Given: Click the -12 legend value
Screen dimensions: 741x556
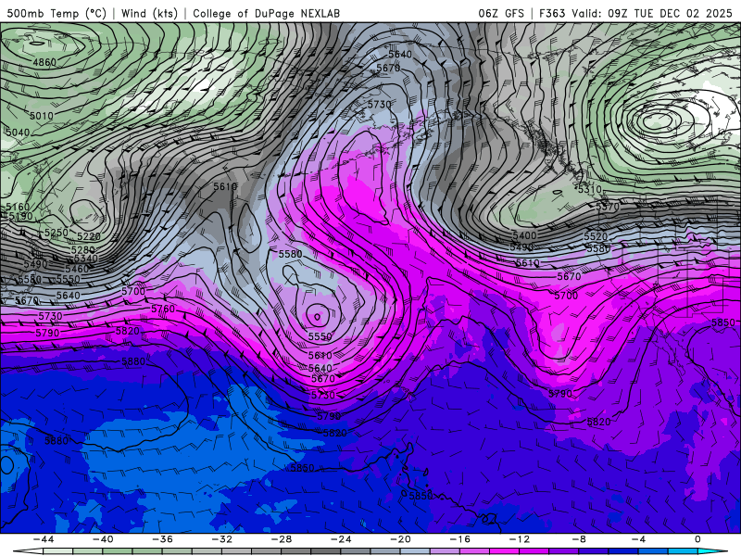Looking at the screenshot, I should coord(520,539).
